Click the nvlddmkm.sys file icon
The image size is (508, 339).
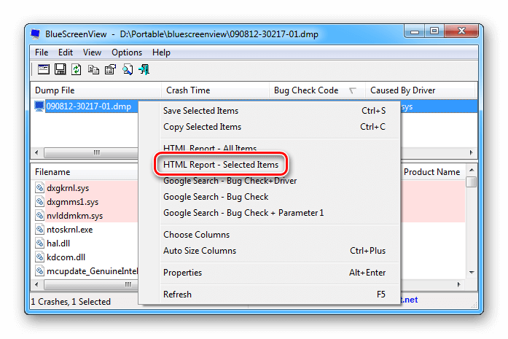pyautogui.click(x=40, y=216)
